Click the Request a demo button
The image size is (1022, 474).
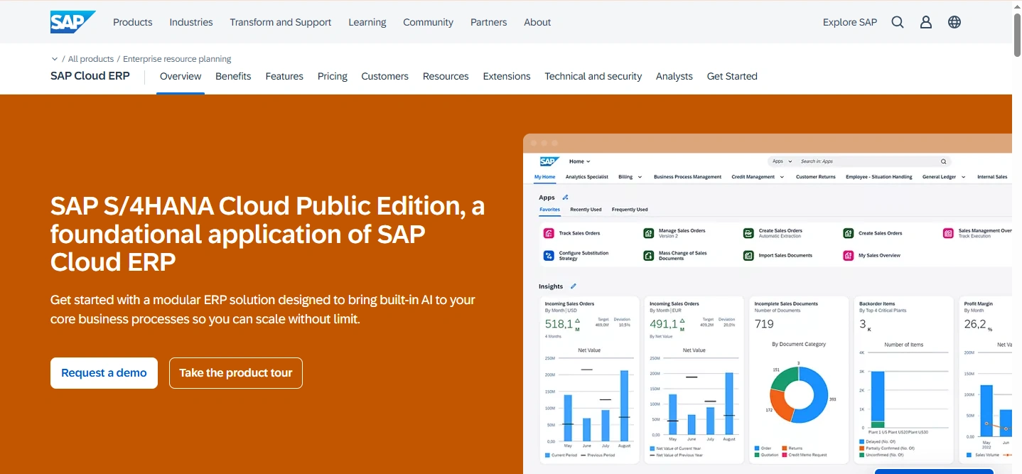tap(104, 373)
